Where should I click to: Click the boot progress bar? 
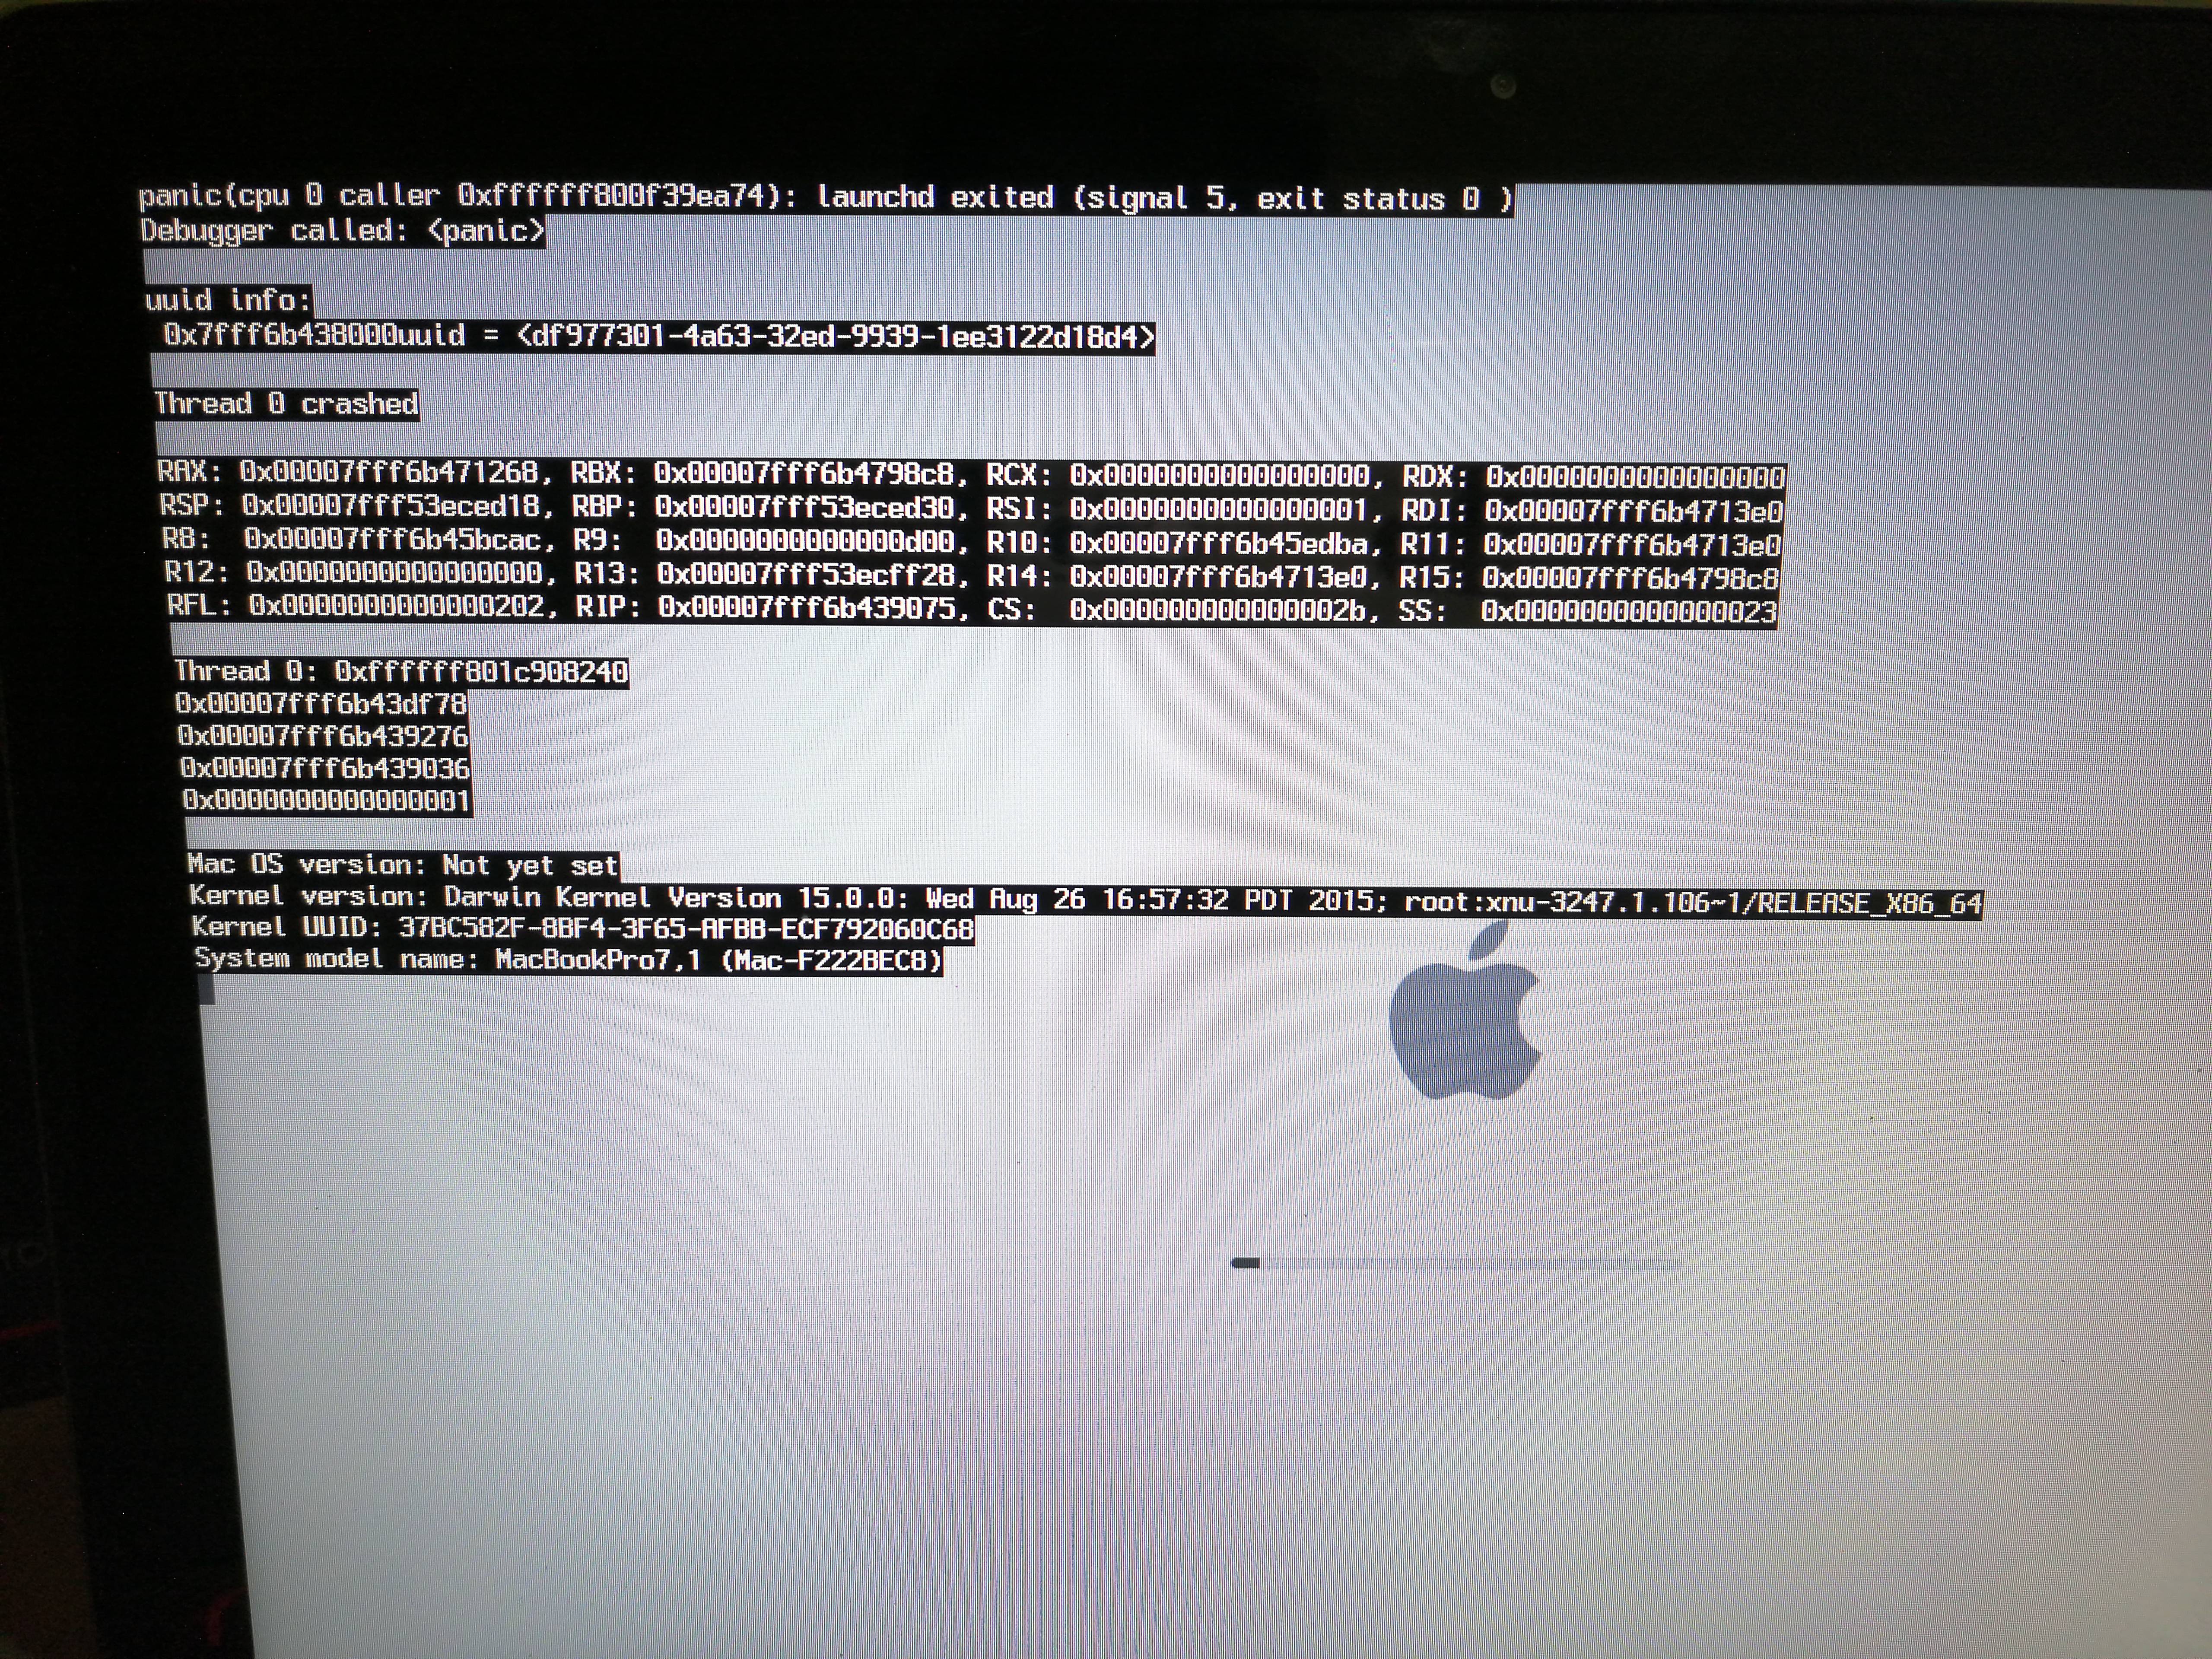point(1456,1263)
